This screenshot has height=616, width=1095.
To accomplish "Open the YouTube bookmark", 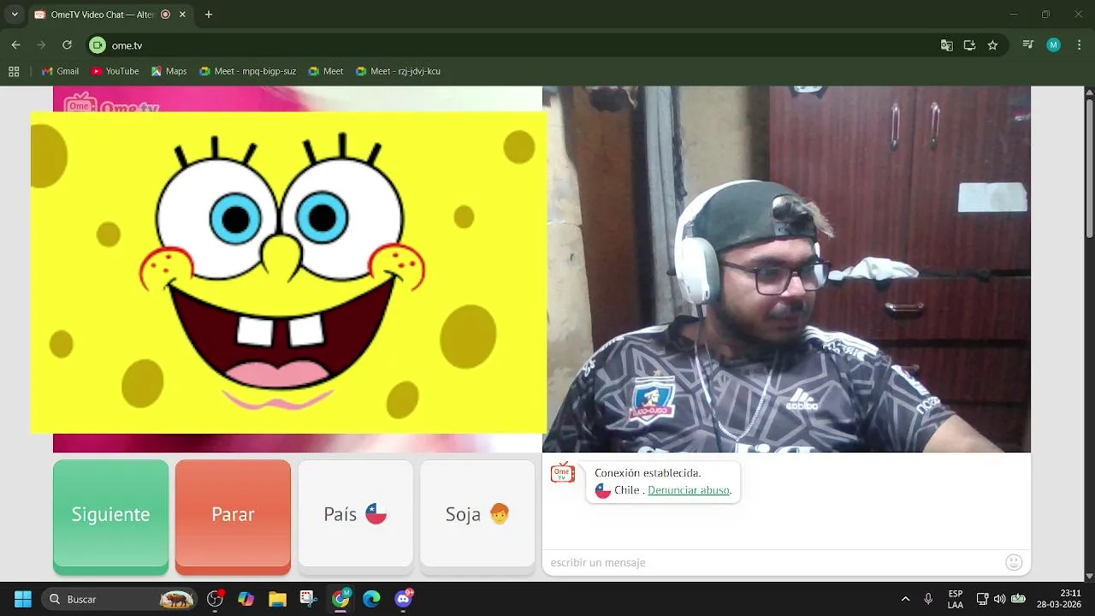I will click(x=115, y=71).
